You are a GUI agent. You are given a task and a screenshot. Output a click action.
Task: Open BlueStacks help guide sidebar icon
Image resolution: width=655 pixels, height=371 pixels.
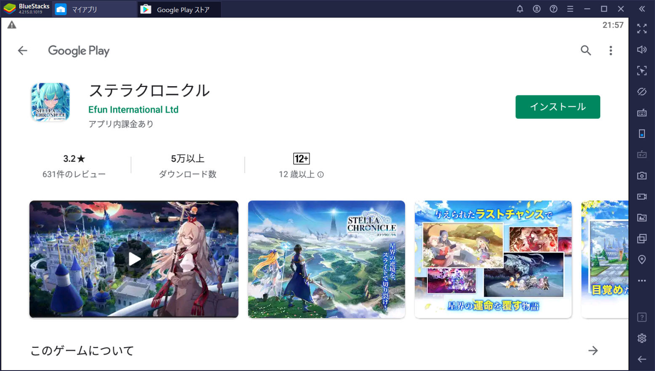pos(642,317)
